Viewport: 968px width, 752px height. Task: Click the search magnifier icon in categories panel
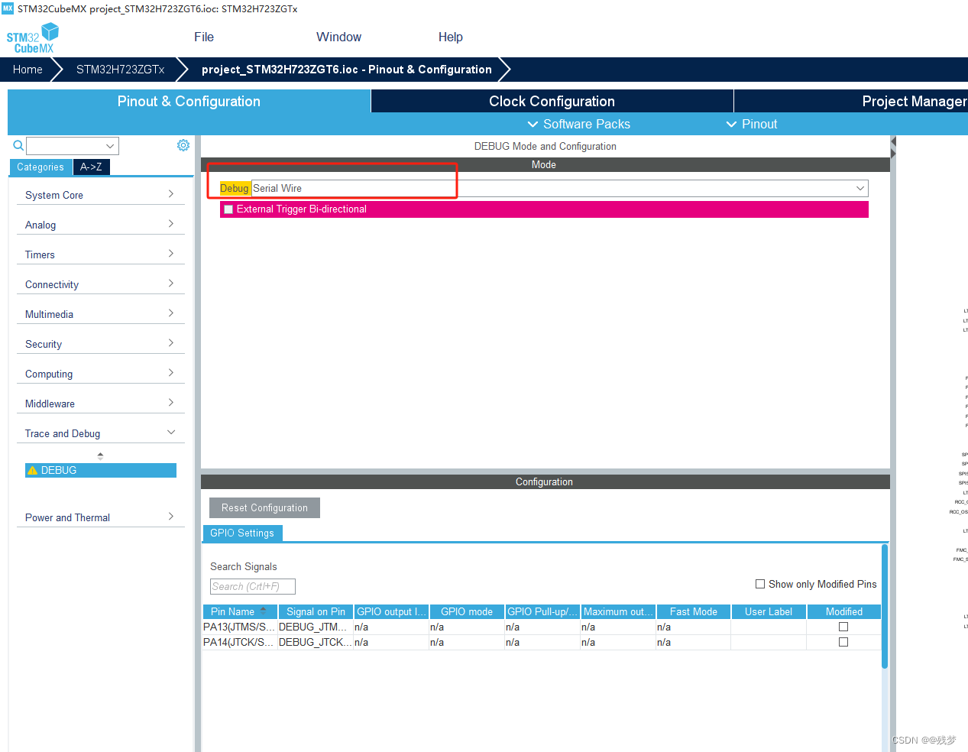point(18,145)
